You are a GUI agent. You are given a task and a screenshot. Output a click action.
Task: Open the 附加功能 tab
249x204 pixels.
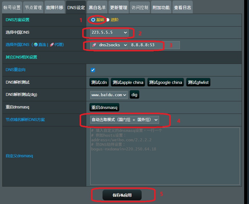161,7
